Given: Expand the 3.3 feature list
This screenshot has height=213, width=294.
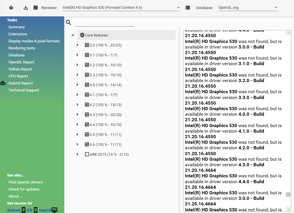Looking at the screenshot, I should tap(77, 75).
